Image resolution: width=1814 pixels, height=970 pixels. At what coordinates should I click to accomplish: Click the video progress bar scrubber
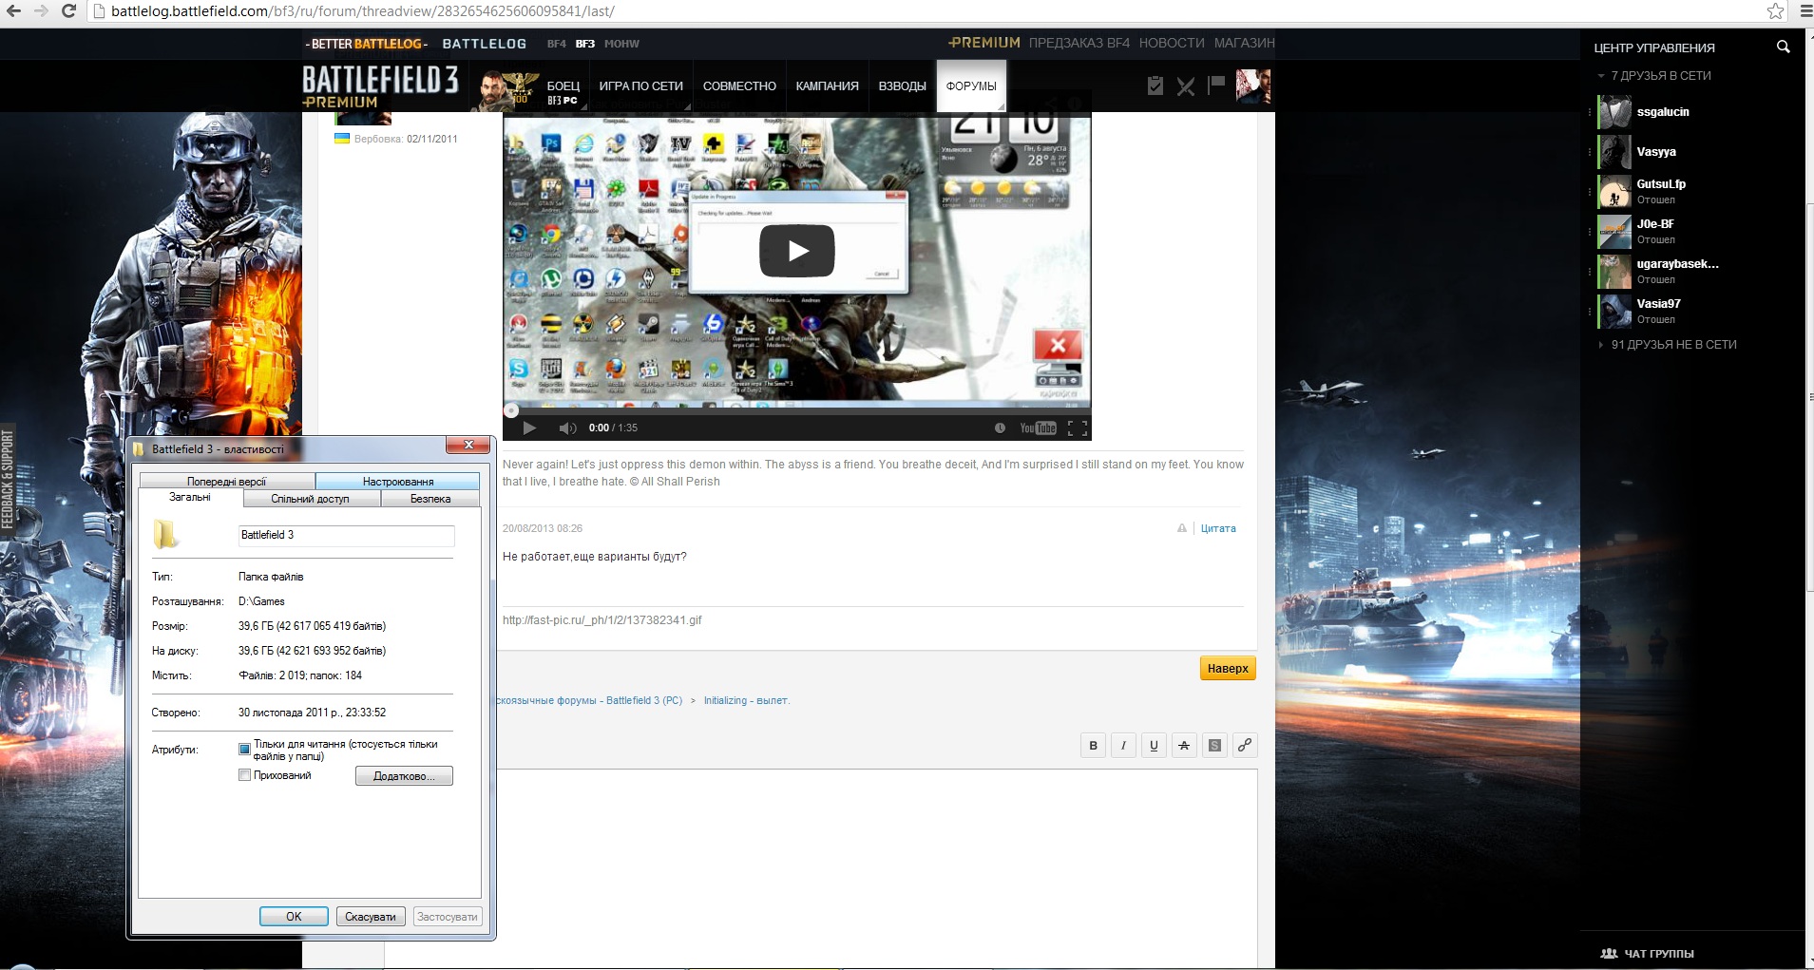point(511,410)
